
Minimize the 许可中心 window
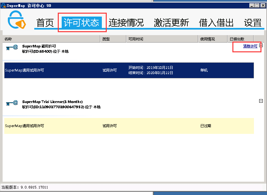tap(252, 6)
